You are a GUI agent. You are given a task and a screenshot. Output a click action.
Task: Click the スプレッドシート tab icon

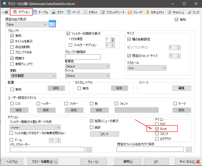click(x=103, y=12)
